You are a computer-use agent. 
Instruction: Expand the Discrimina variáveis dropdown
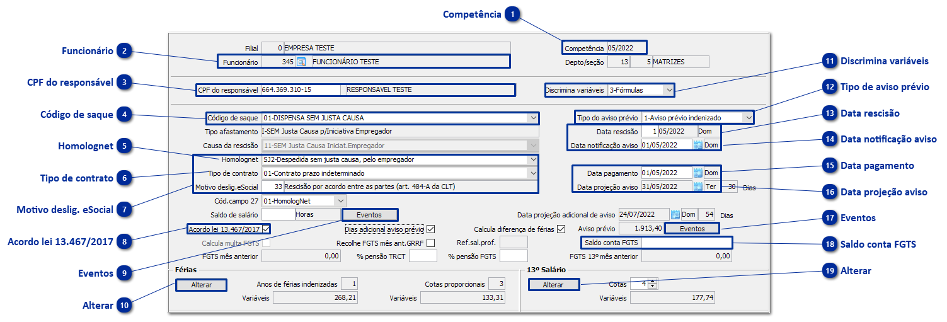pos(669,90)
